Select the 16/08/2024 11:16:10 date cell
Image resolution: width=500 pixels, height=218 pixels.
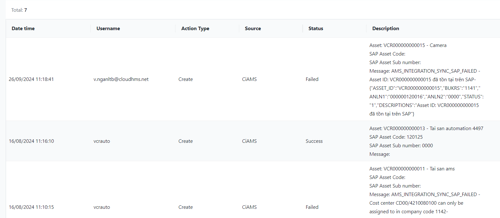[x=31, y=141]
